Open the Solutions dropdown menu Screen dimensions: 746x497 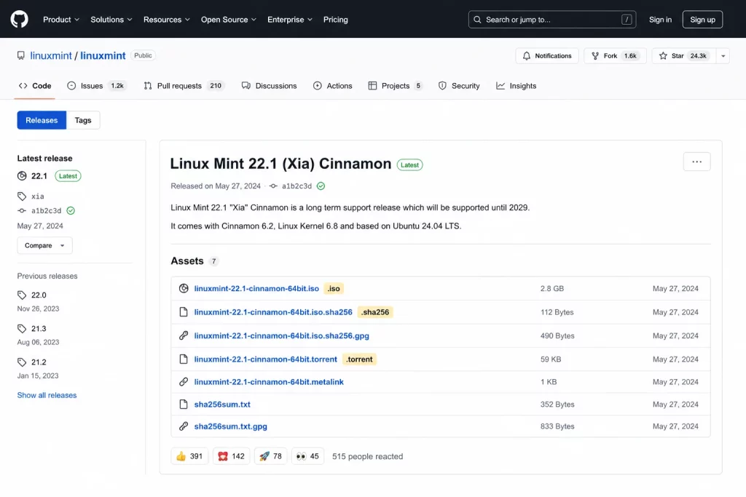pos(111,20)
